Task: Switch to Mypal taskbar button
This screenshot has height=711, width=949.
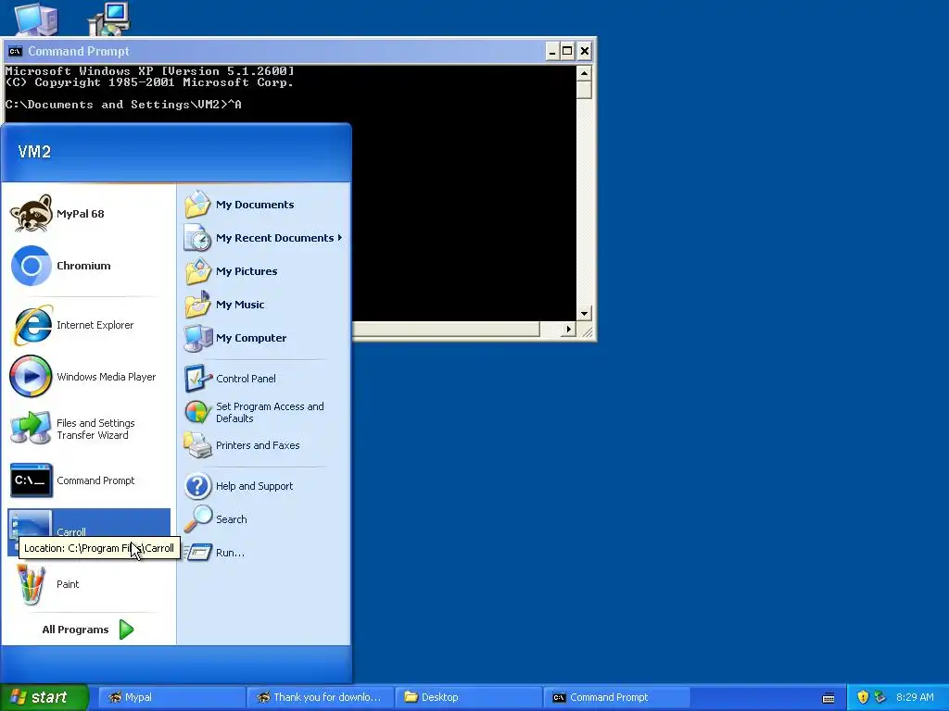Action: tap(171, 697)
